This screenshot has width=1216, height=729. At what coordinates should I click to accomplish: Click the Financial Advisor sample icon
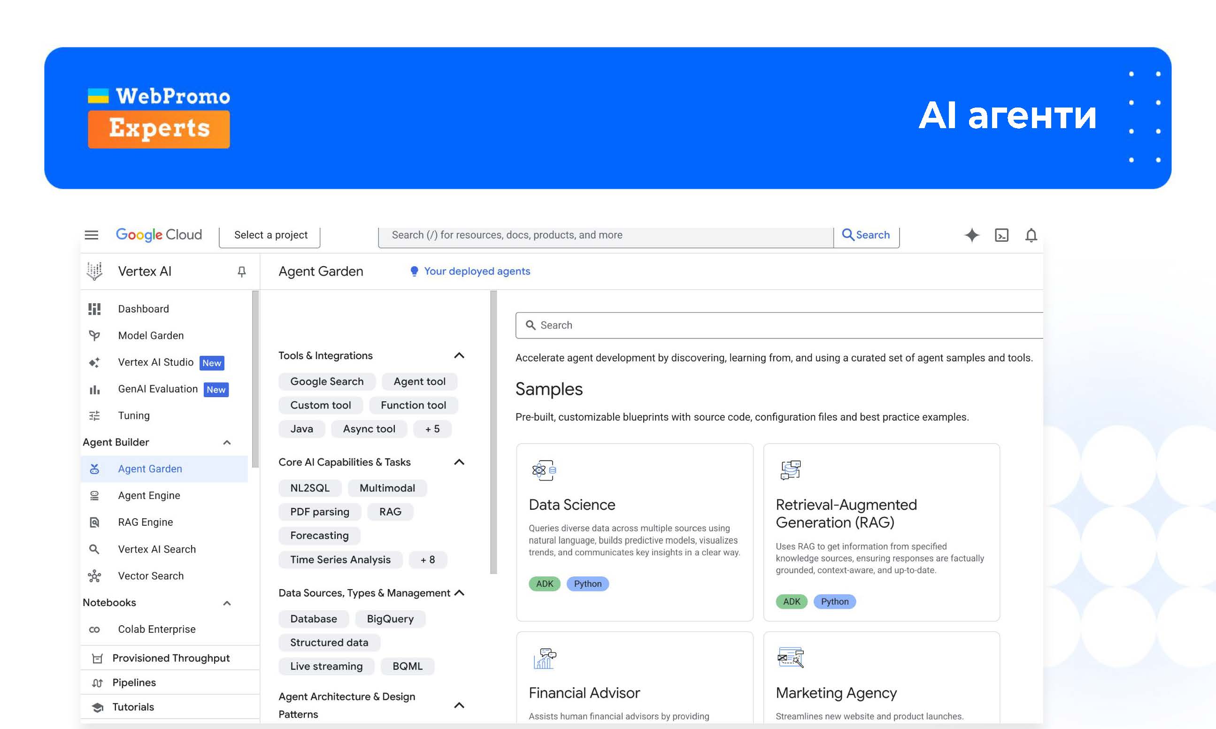point(544,658)
